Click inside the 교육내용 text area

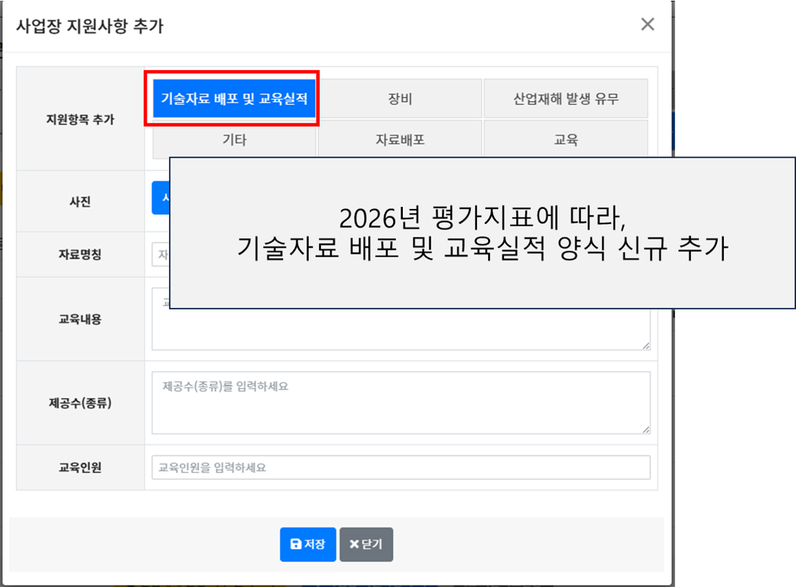click(401, 329)
